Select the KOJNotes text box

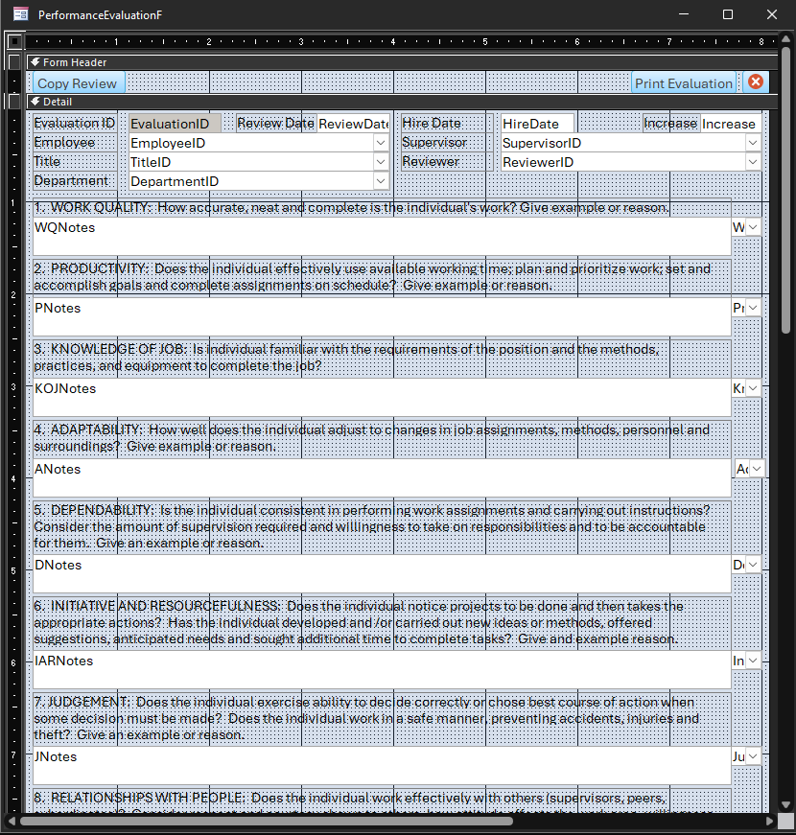pyautogui.click(x=381, y=397)
